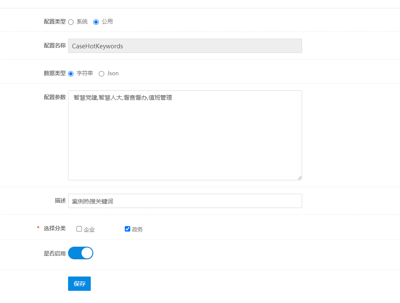Tick the 企业 category checkbox
This screenshot has height=303, width=400.
tap(79, 229)
